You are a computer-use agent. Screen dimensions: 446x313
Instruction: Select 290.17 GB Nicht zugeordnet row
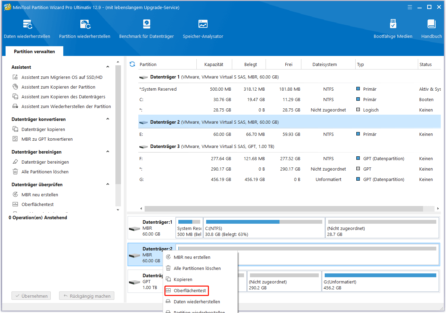[x=289, y=169]
